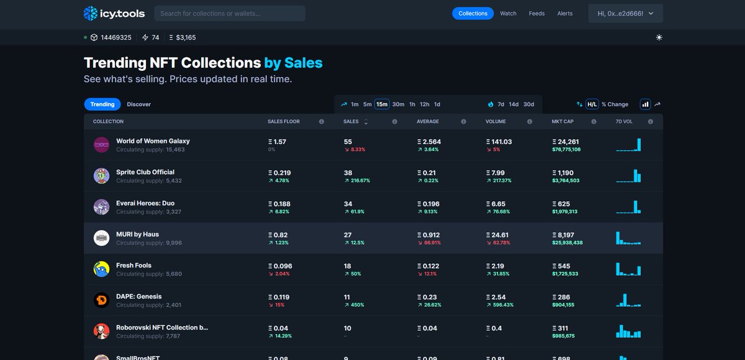Set timeframe to 1h
745x360 pixels.
(x=412, y=104)
